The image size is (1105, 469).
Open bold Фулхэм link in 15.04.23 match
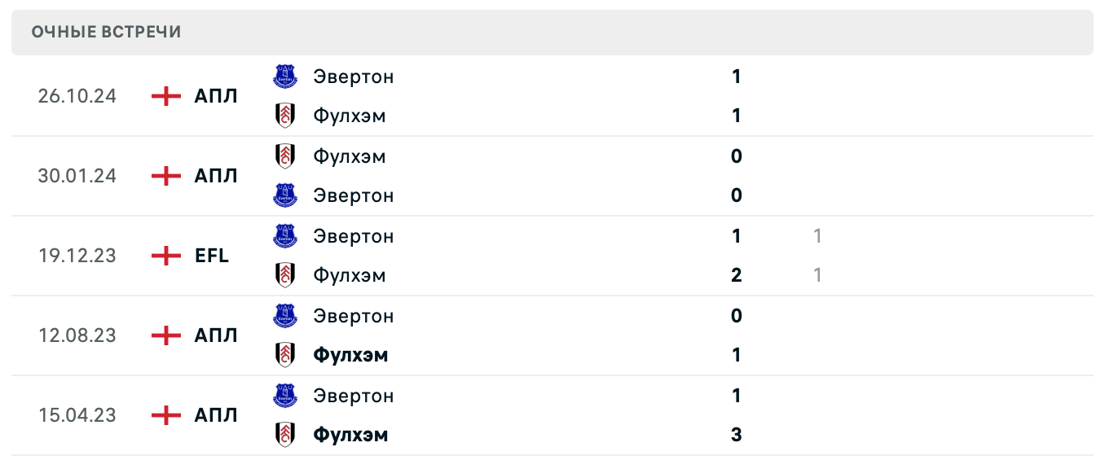coord(350,435)
